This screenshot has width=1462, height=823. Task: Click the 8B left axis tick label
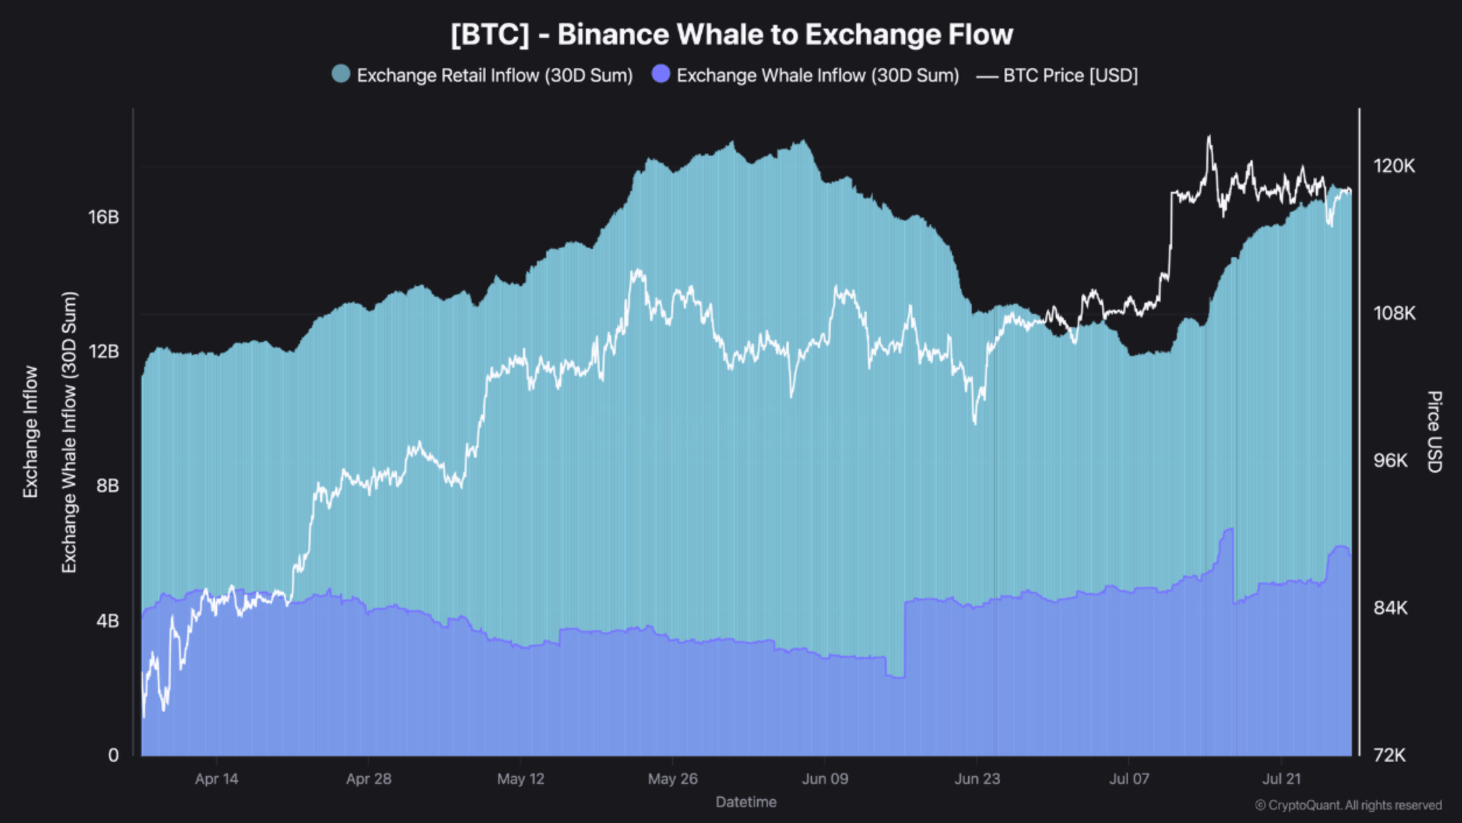click(107, 486)
